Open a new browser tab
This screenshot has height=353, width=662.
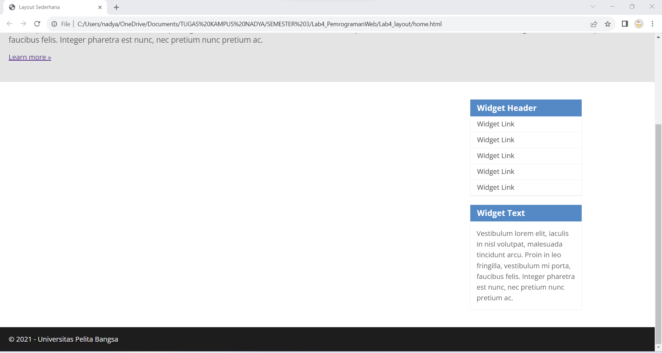pos(116,7)
